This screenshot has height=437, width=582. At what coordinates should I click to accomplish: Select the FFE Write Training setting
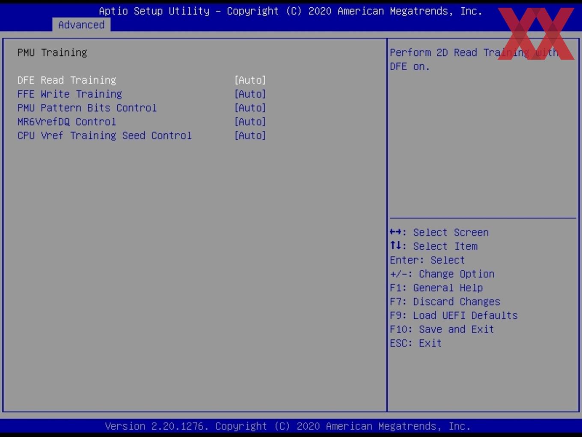click(70, 94)
